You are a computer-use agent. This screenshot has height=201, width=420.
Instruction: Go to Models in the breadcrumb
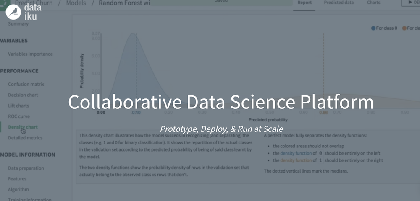[x=76, y=3]
